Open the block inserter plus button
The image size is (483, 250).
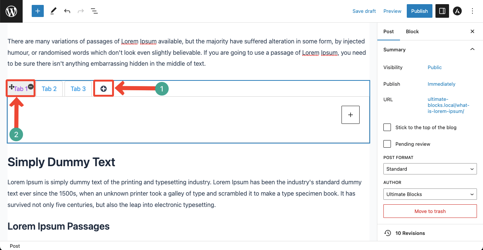38,11
